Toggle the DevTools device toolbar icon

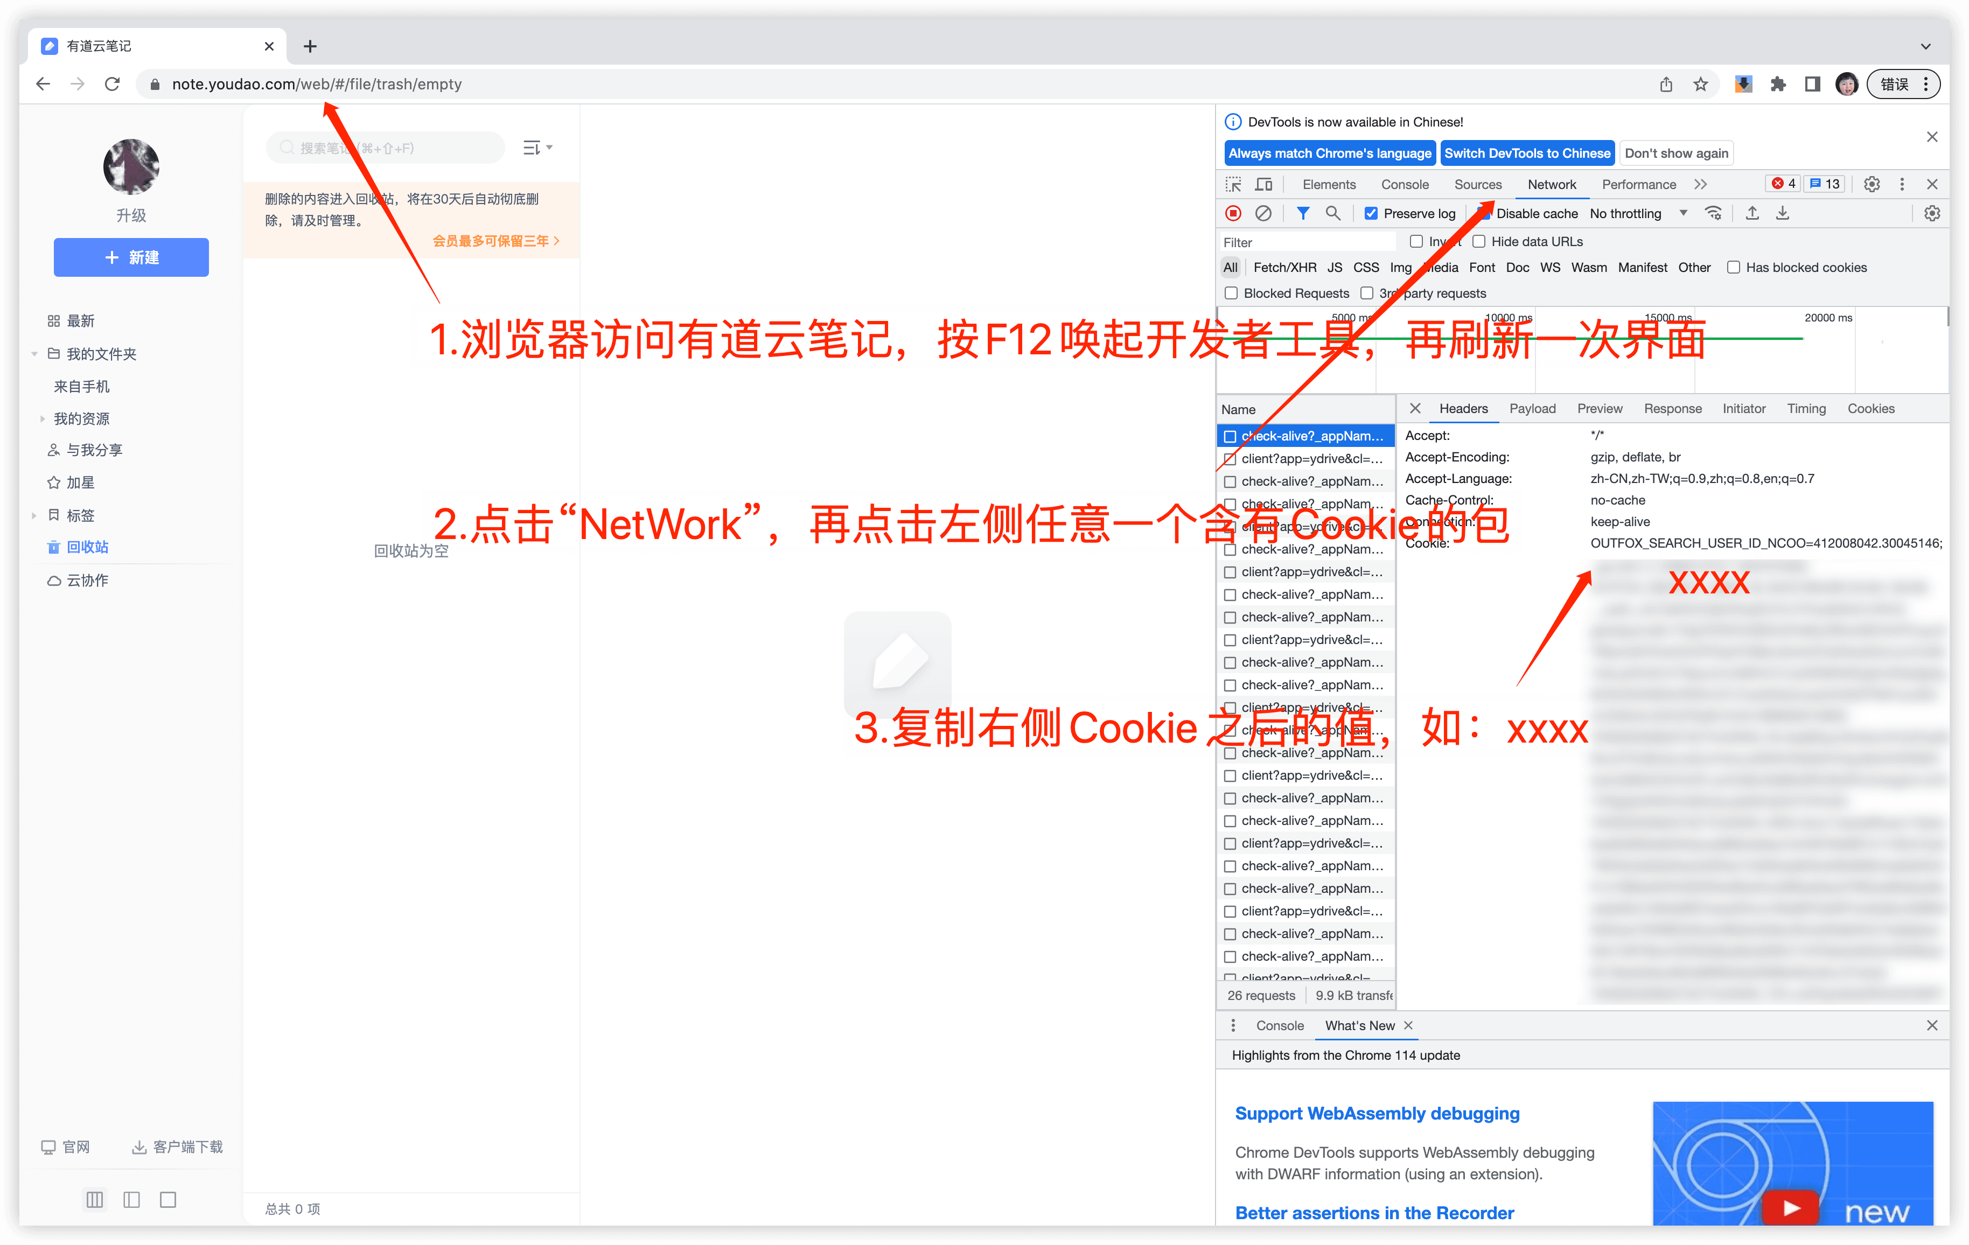point(1263,185)
